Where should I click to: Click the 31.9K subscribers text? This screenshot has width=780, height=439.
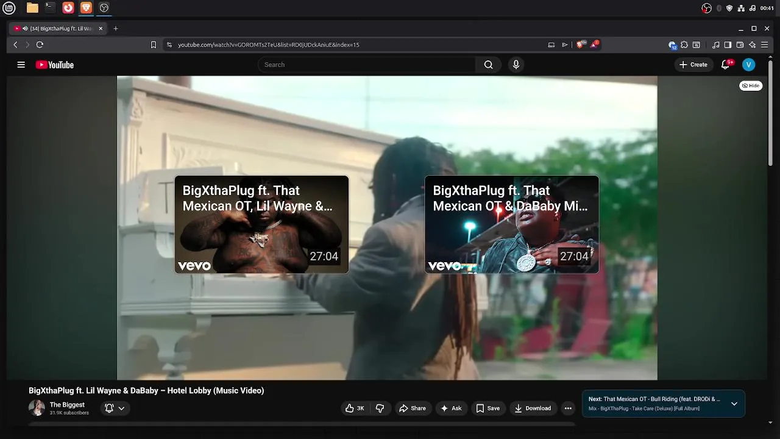[x=69, y=413]
